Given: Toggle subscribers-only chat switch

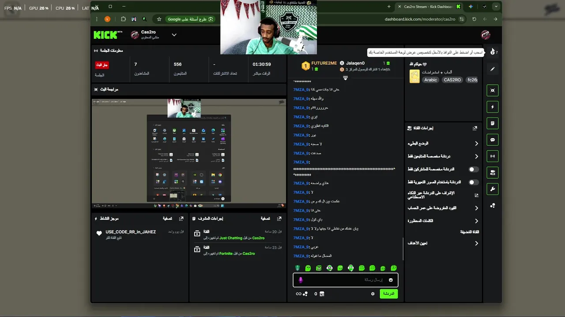Looking at the screenshot, I should (473, 169).
